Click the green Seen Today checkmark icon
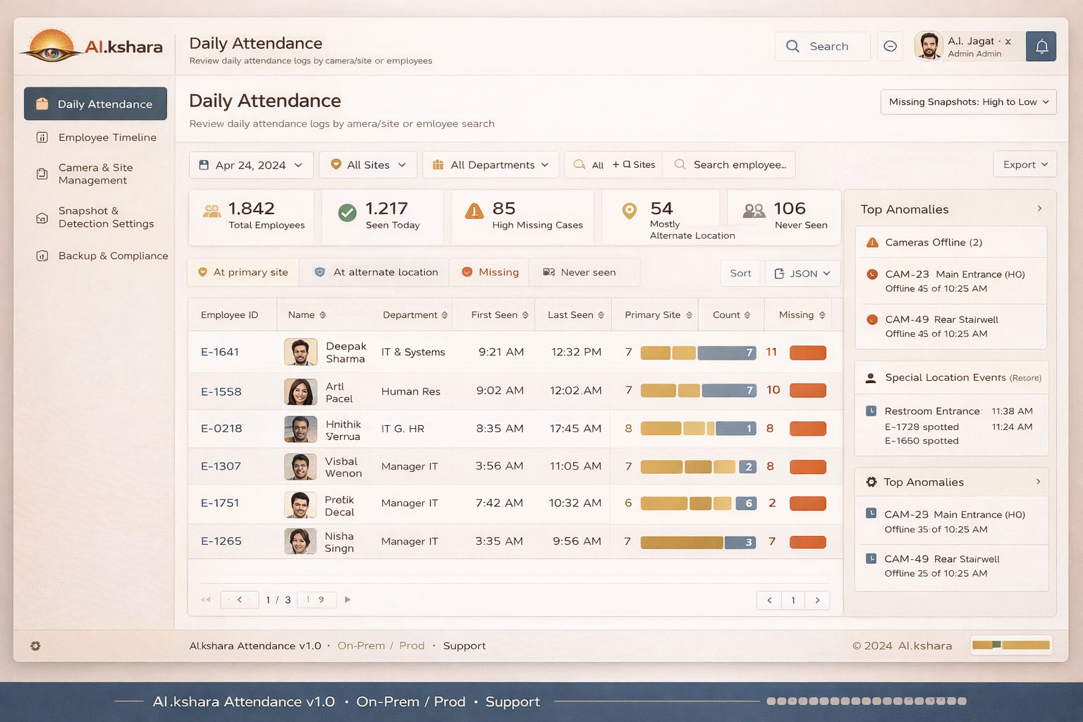Viewport: 1083px width, 722px height. [x=347, y=212]
